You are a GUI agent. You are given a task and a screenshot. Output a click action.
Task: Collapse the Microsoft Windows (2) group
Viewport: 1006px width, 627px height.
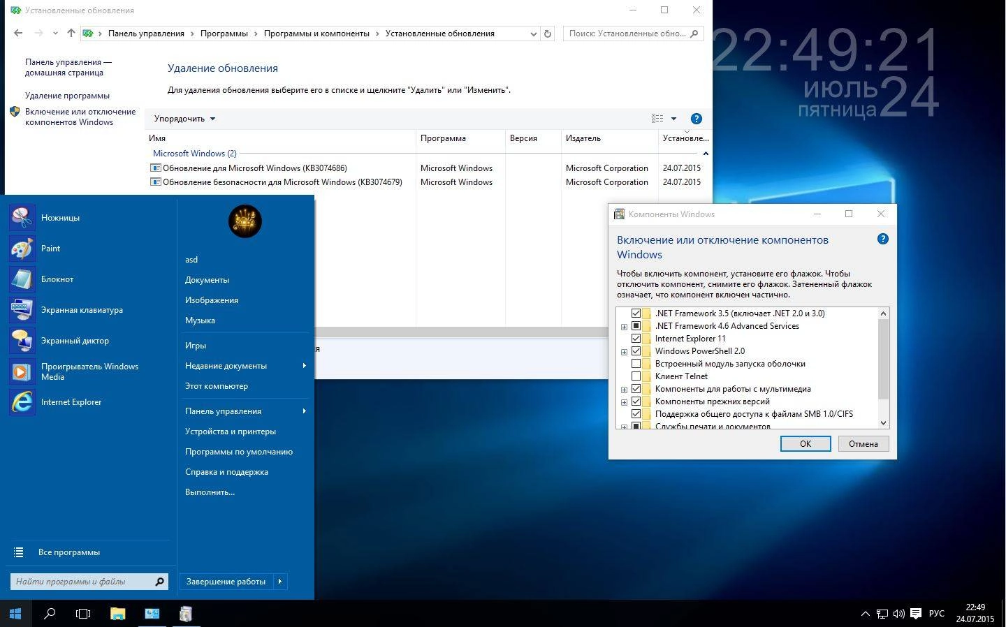point(706,154)
